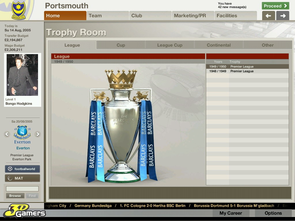This screenshot has width=295, height=221.
Task: Switch to the League Cup tab
Action: tap(170, 45)
